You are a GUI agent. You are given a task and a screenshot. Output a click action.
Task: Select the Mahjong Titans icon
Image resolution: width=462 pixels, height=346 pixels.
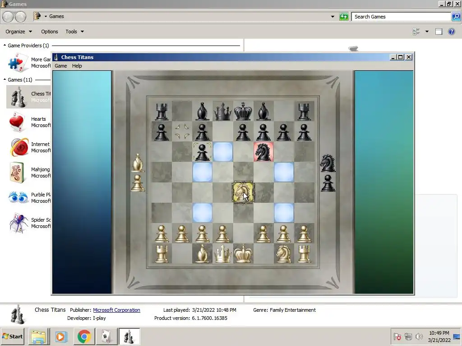pos(17,173)
